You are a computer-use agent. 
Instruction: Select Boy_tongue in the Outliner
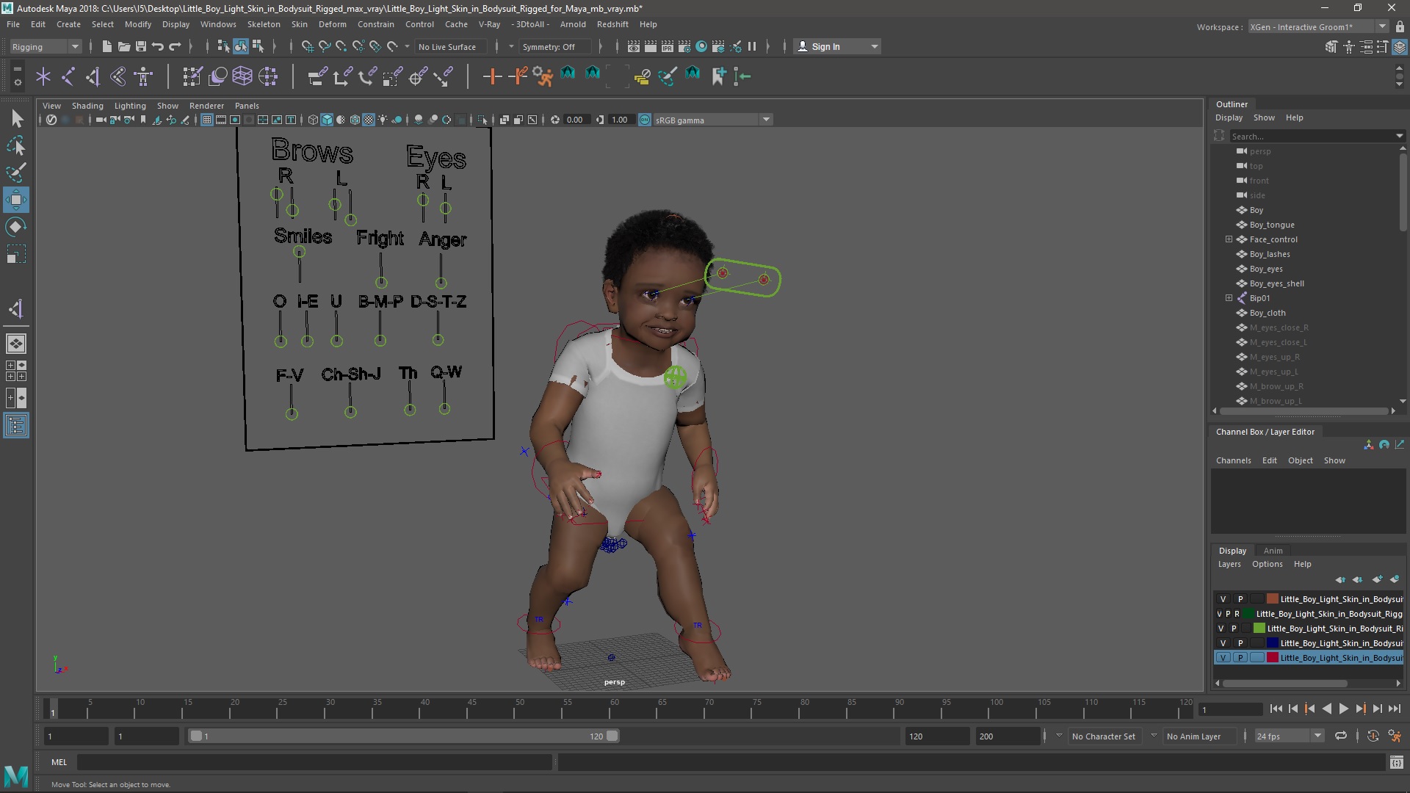click(x=1272, y=225)
